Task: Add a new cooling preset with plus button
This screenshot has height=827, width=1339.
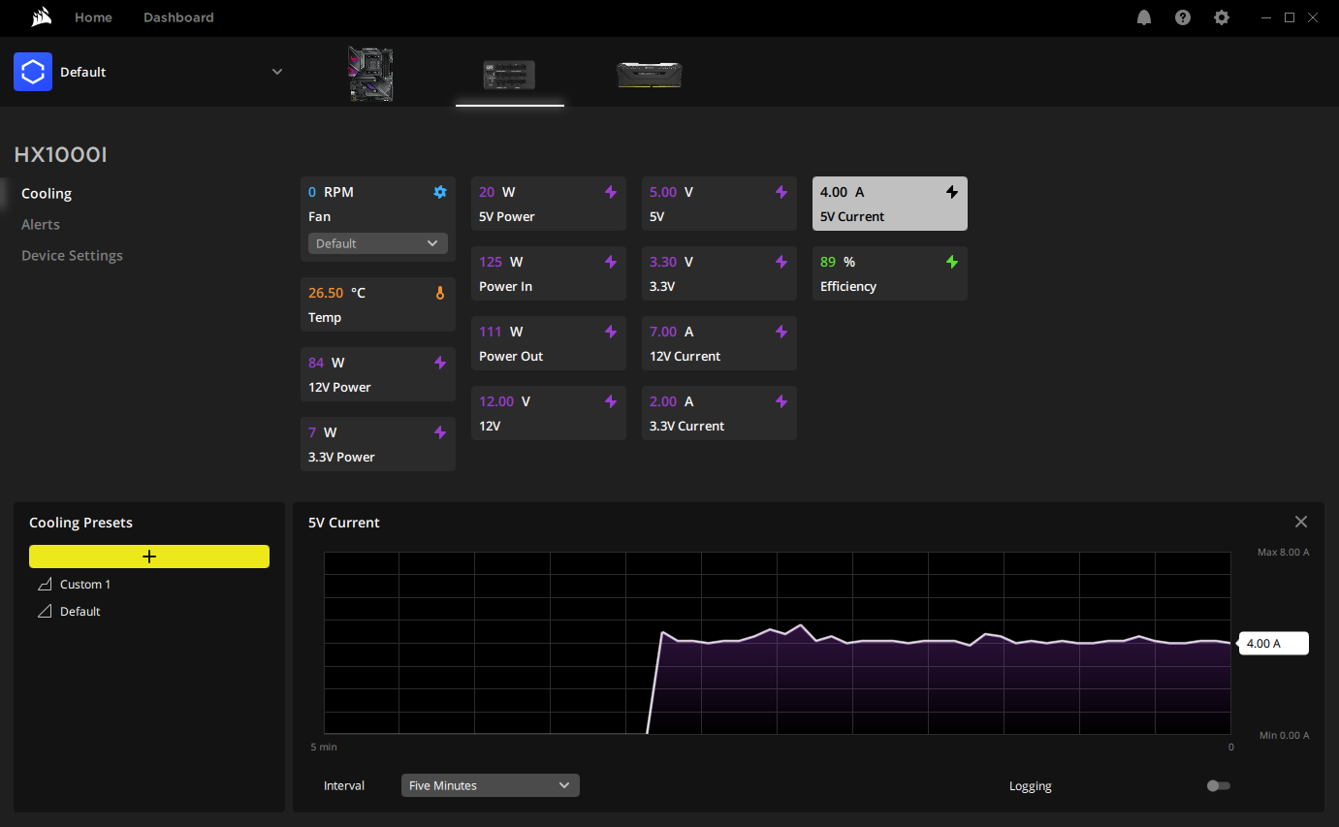Action: coord(149,557)
